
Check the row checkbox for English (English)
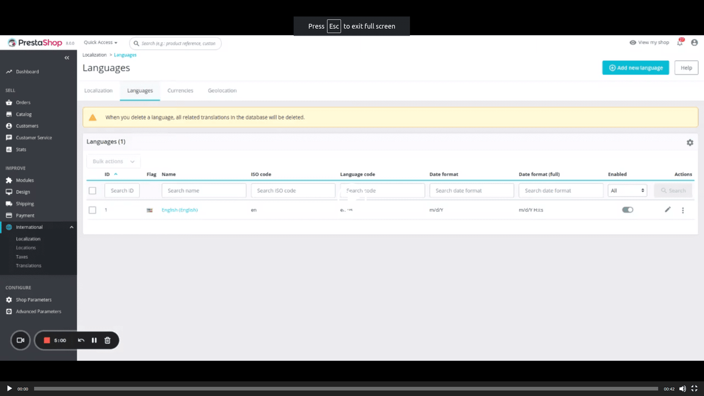pos(92,209)
